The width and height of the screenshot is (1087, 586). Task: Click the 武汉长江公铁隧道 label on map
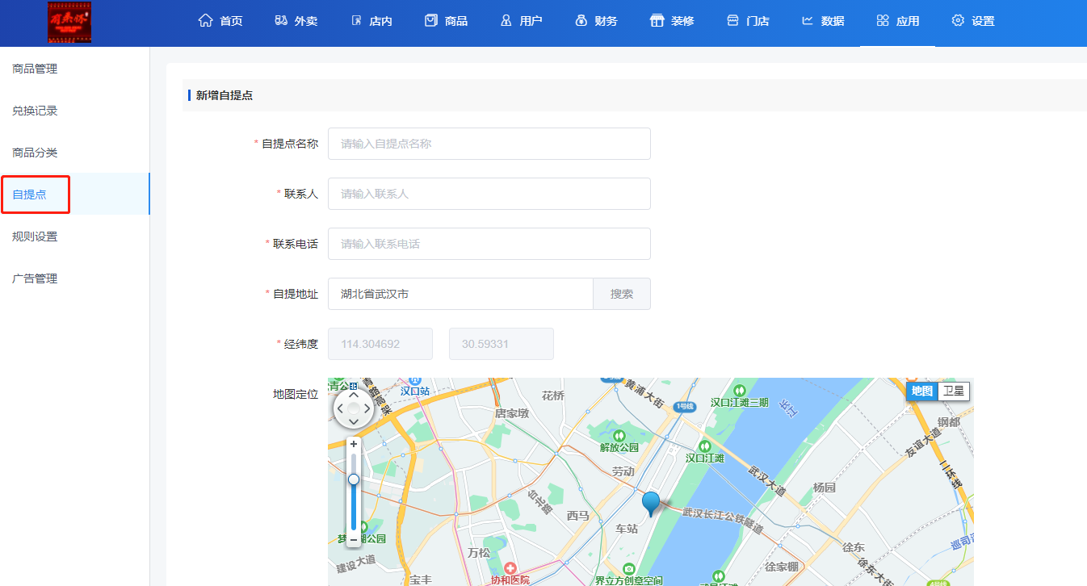click(x=722, y=521)
